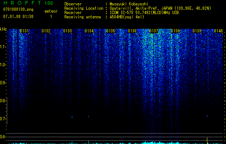Click the 0139 time marker
Screen dimensions: 226x144
197,31
